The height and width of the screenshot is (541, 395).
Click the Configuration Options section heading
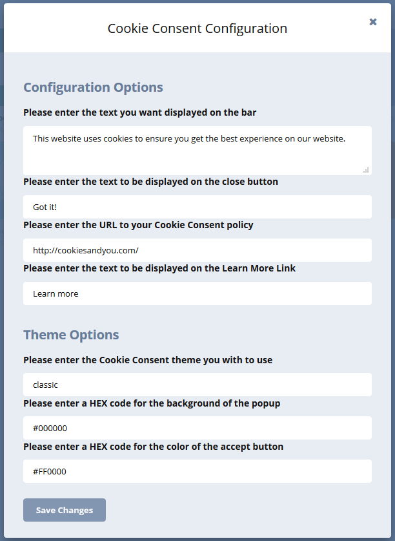93,87
